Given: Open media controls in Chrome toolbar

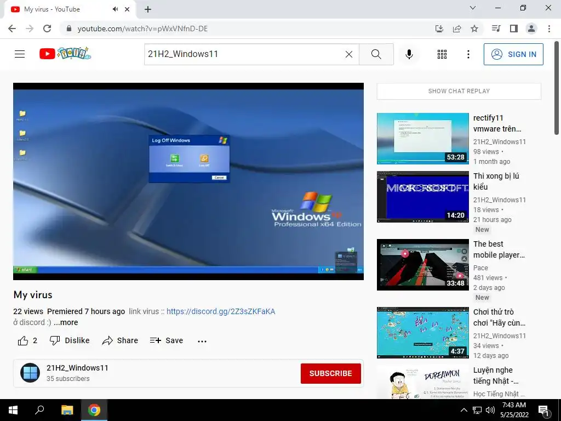Looking at the screenshot, I should pos(496,29).
